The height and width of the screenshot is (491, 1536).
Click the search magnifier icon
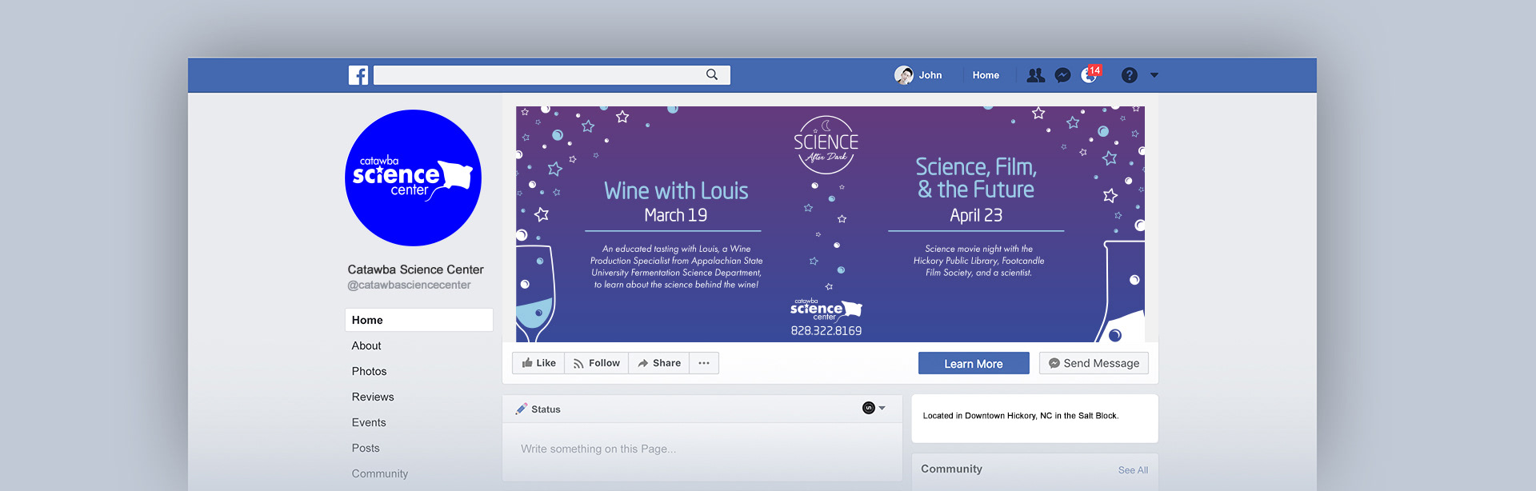tap(712, 74)
